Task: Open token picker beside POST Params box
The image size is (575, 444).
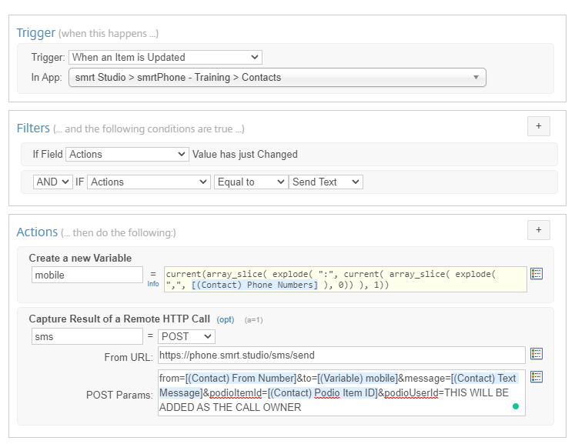Action: (537, 376)
